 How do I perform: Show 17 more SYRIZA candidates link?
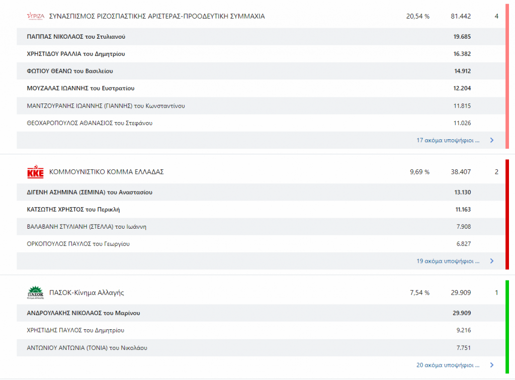point(448,140)
